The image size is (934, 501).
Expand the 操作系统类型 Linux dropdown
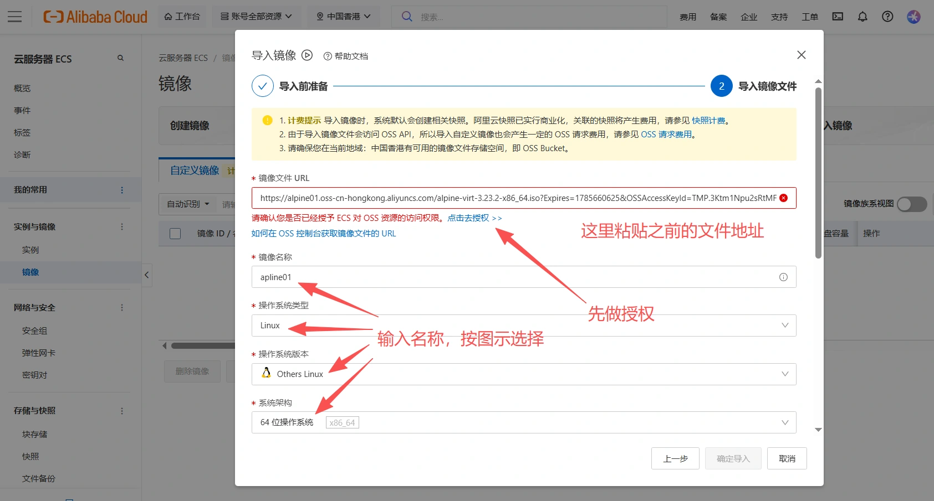pyautogui.click(x=524, y=326)
